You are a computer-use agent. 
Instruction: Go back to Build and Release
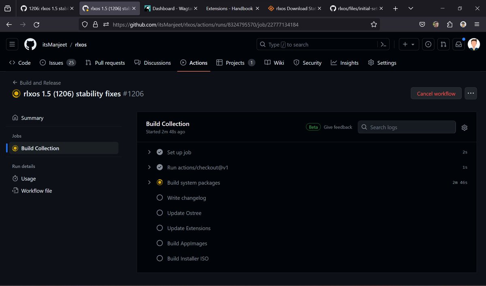tap(37, 83)
